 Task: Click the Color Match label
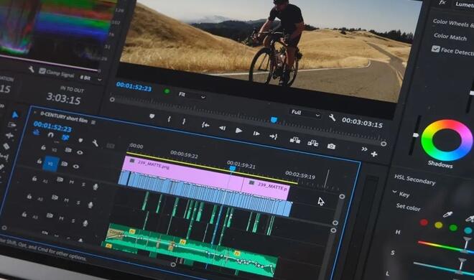pyautogui.click(x=450, y=37)
